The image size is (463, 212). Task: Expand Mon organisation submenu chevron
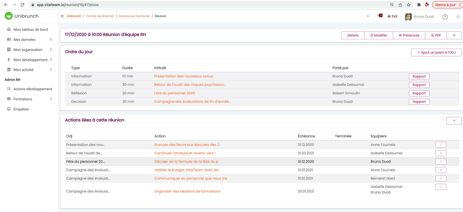(x=51, y=49)
